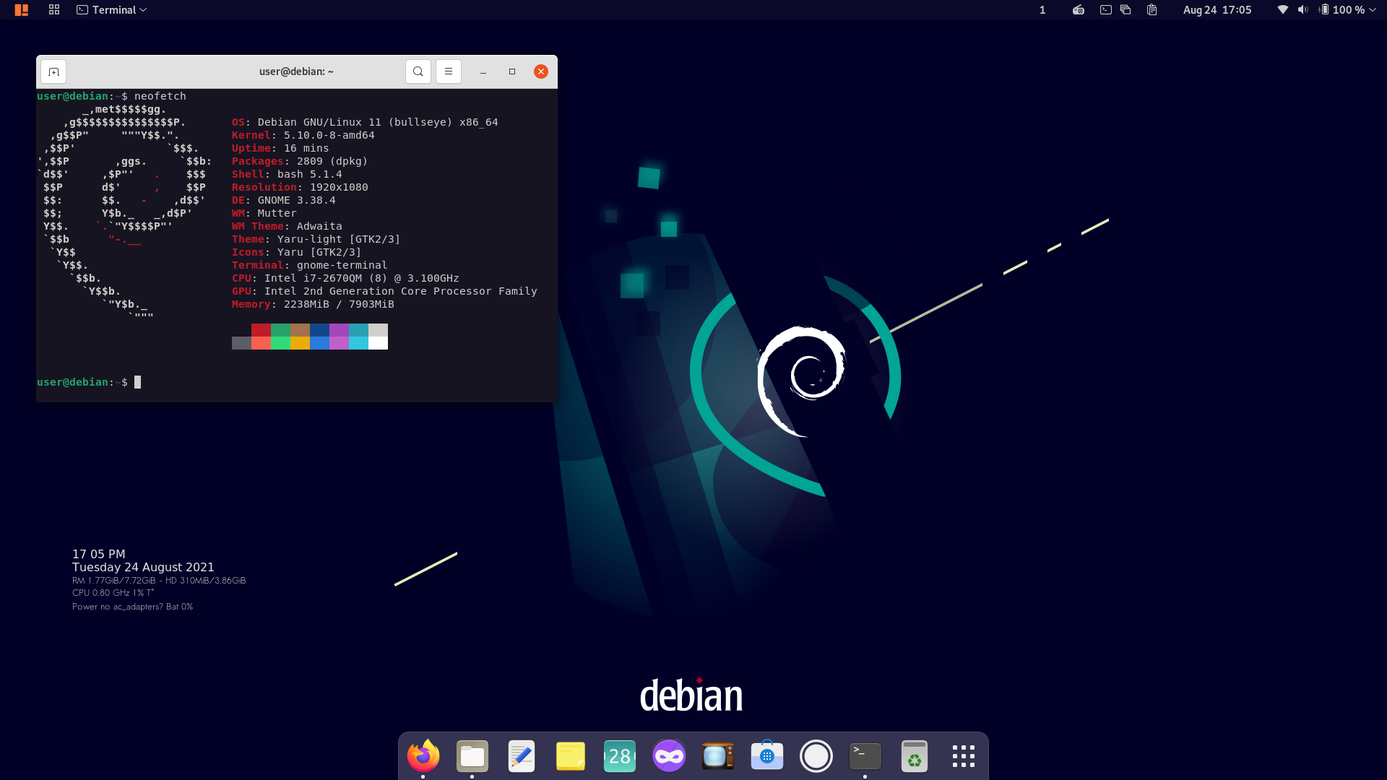This screenshot has height=780, width=1387.
Task: Maximize the Terminal window
Action: (x=512, y=71)
